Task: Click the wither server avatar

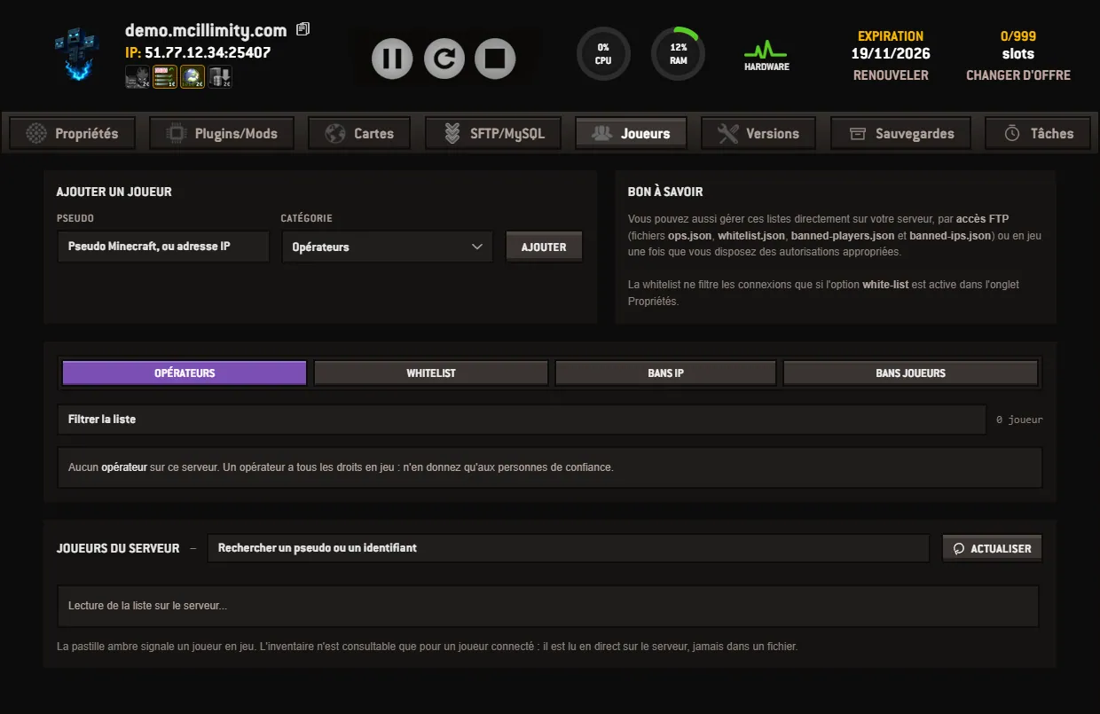Action: (77, 54)
